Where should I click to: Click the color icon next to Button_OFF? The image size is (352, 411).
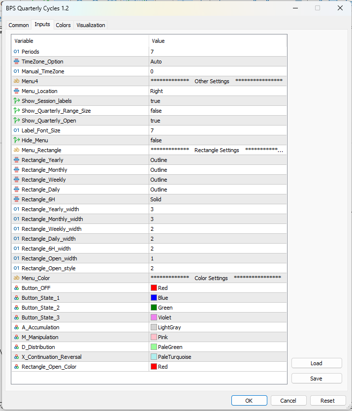point(16,288)
